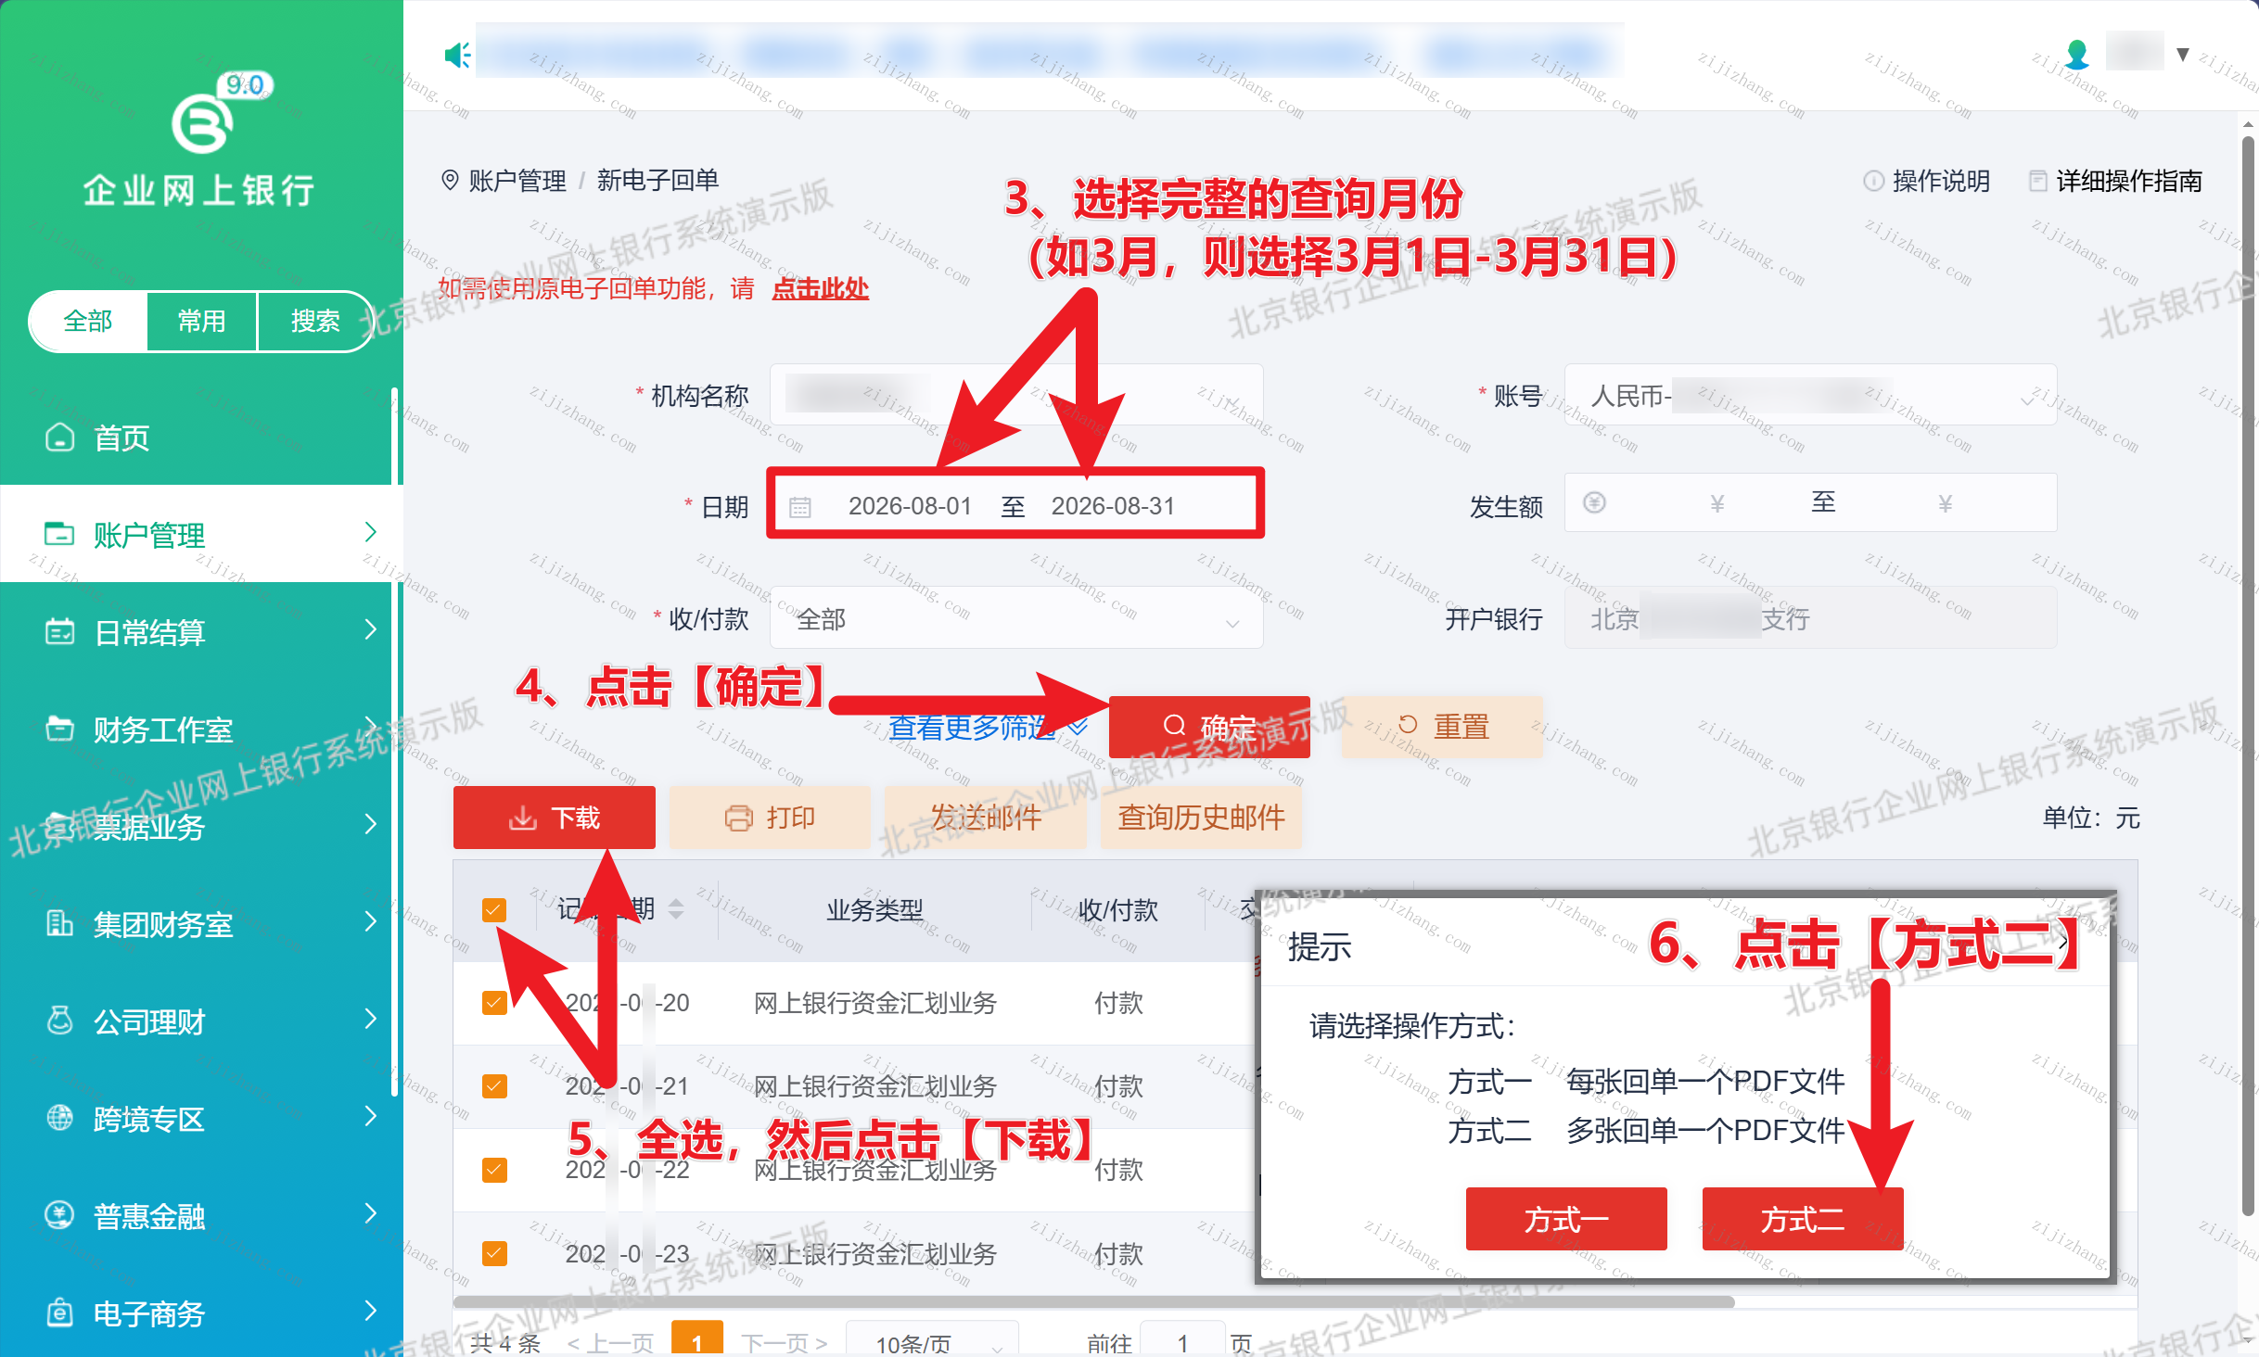This screenshot has width=2259, height=1357.
Task: Click the 确定 search button
Action: (x=1209, y=727)
